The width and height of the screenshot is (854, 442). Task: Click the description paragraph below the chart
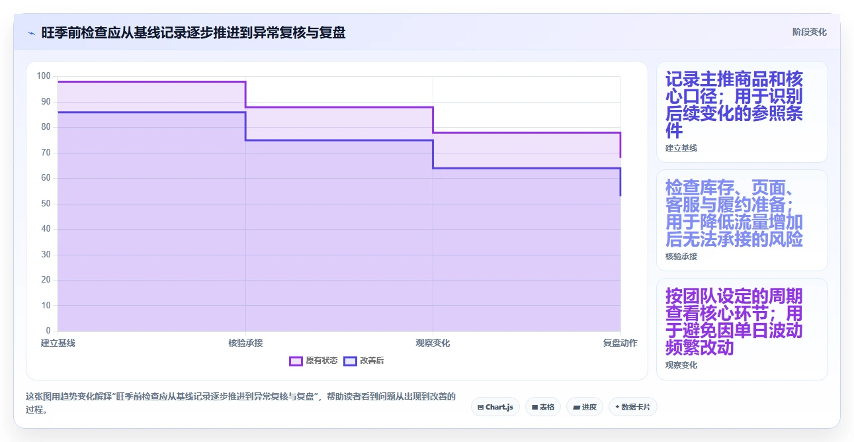(x=241, y=403)
